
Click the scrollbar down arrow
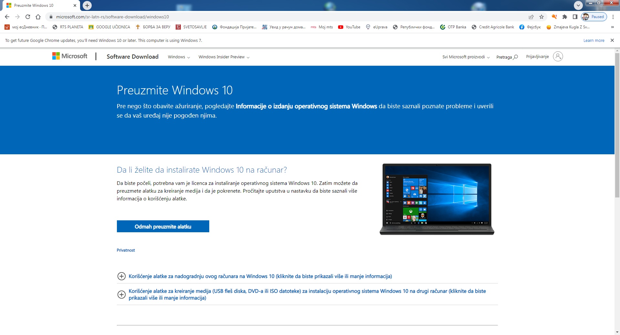[617, 332]
